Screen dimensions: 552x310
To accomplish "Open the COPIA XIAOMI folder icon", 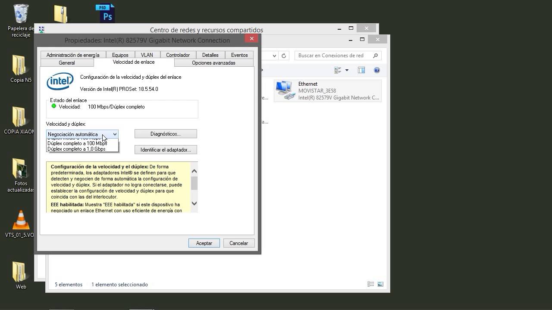I will [19, 117].
